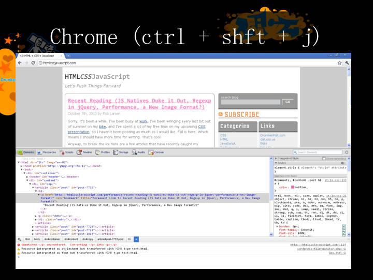Expand the Computed Style section
Image resolution: width=373 pixels, height=280 pixels.
click(276, 158)
